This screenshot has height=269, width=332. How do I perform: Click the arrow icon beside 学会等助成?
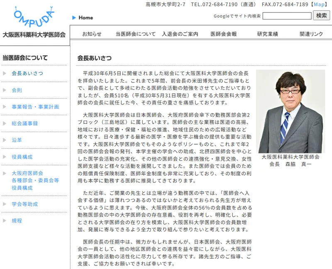(x=5, y=204)
